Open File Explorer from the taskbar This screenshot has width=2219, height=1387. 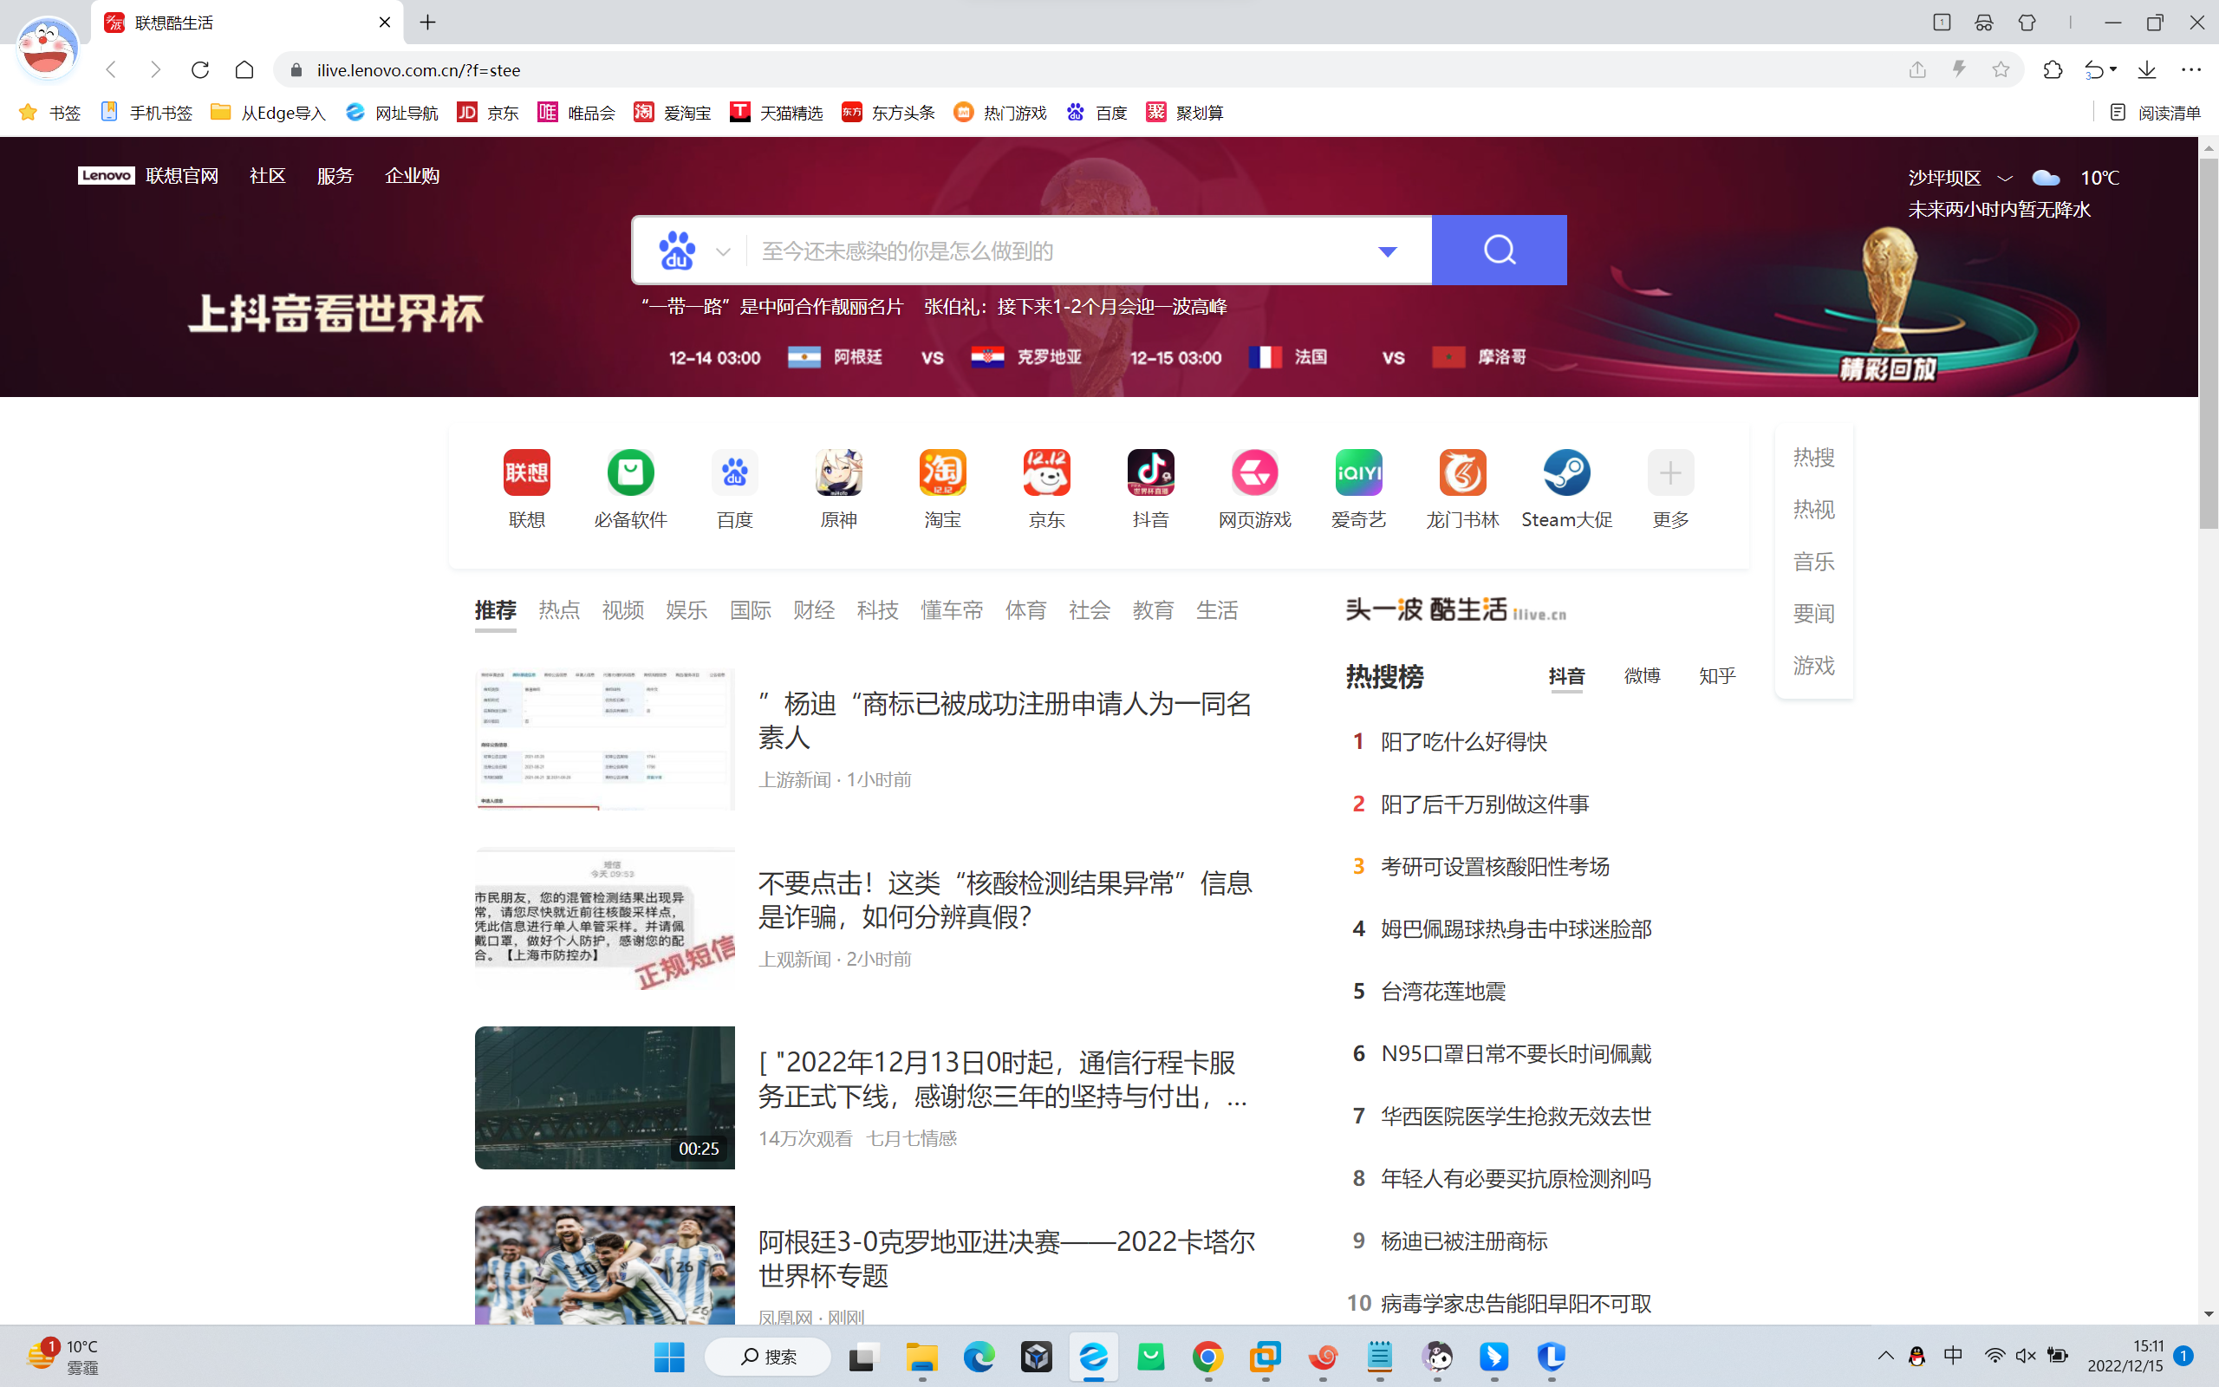[x=921, y=1356]
